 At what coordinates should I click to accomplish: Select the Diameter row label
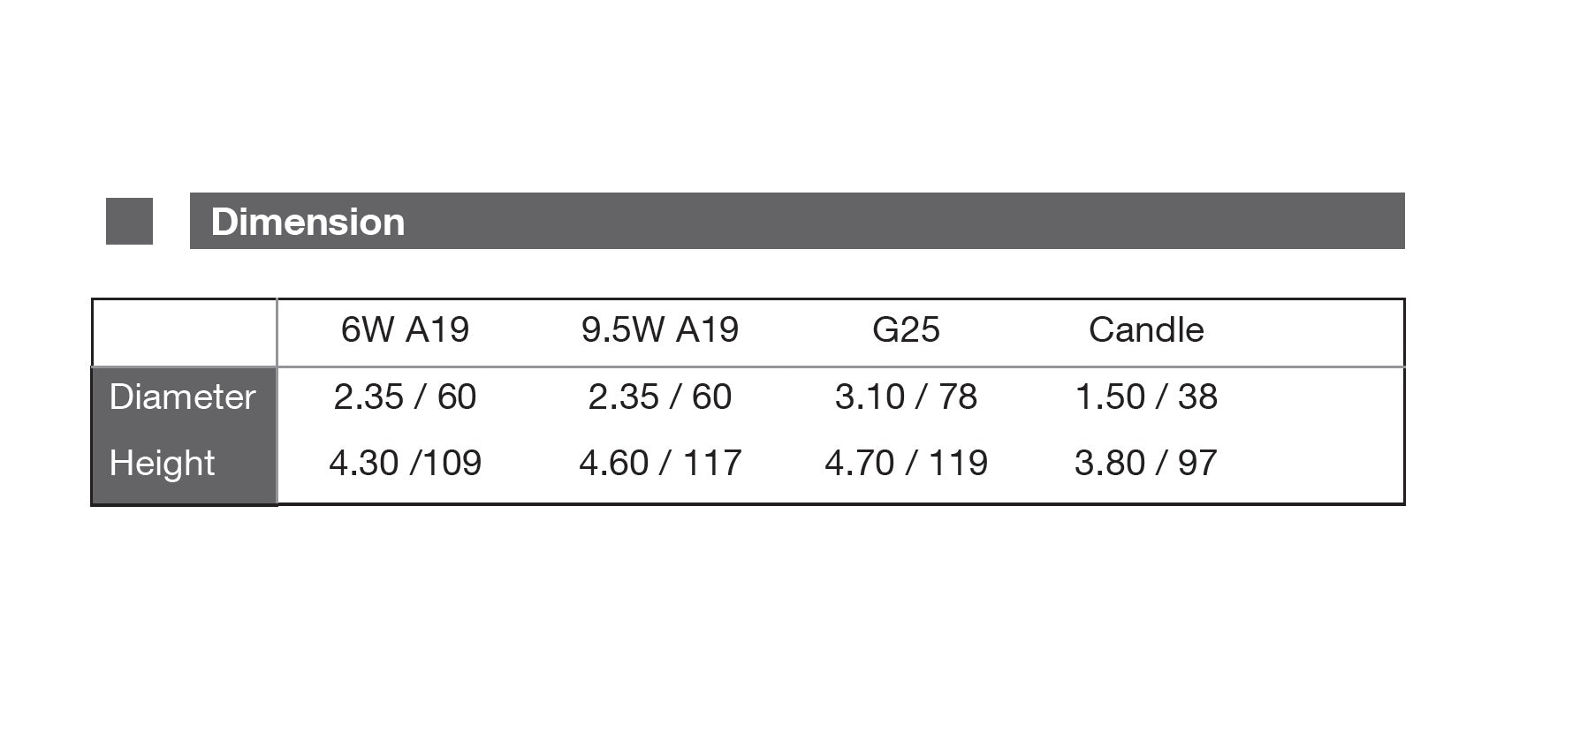[183, 397]
